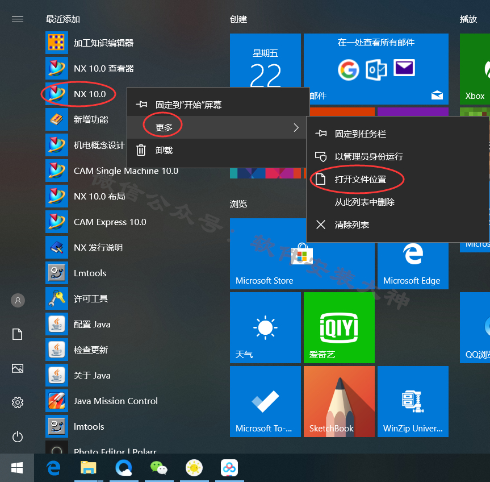Open WeChat from the taskbar
The height and width of the screenshot is (482, 490).
point(159,468)
